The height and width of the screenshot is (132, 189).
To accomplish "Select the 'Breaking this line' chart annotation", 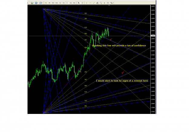I will point(119,46).
